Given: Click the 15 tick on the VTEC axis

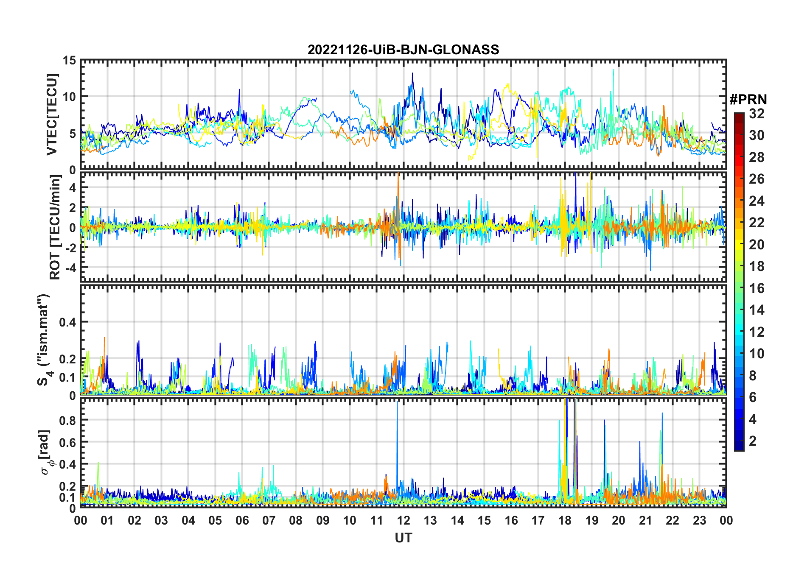Looking at the screenshot, I should point(70,61).
